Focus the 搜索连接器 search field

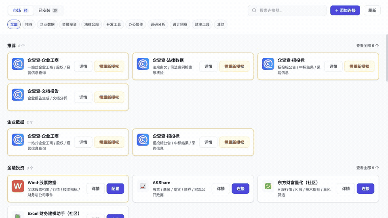tap(287, 10)
